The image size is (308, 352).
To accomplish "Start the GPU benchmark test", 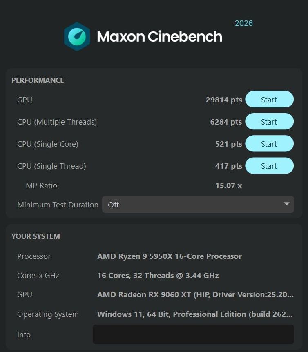I will coord(269,100).
